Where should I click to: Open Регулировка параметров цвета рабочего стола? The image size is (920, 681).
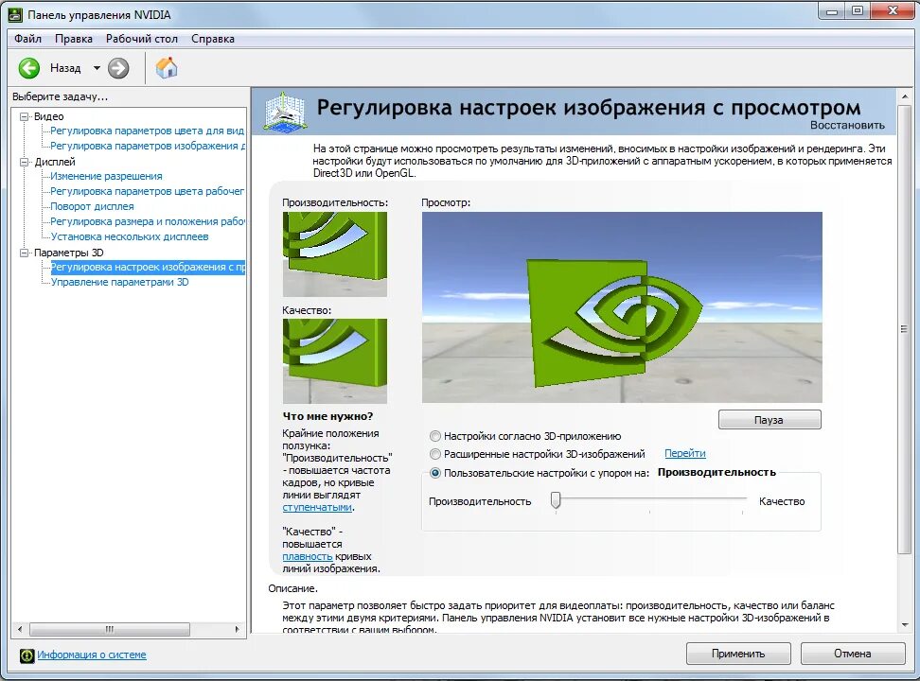pyautogui.click(x=147, y=191)
